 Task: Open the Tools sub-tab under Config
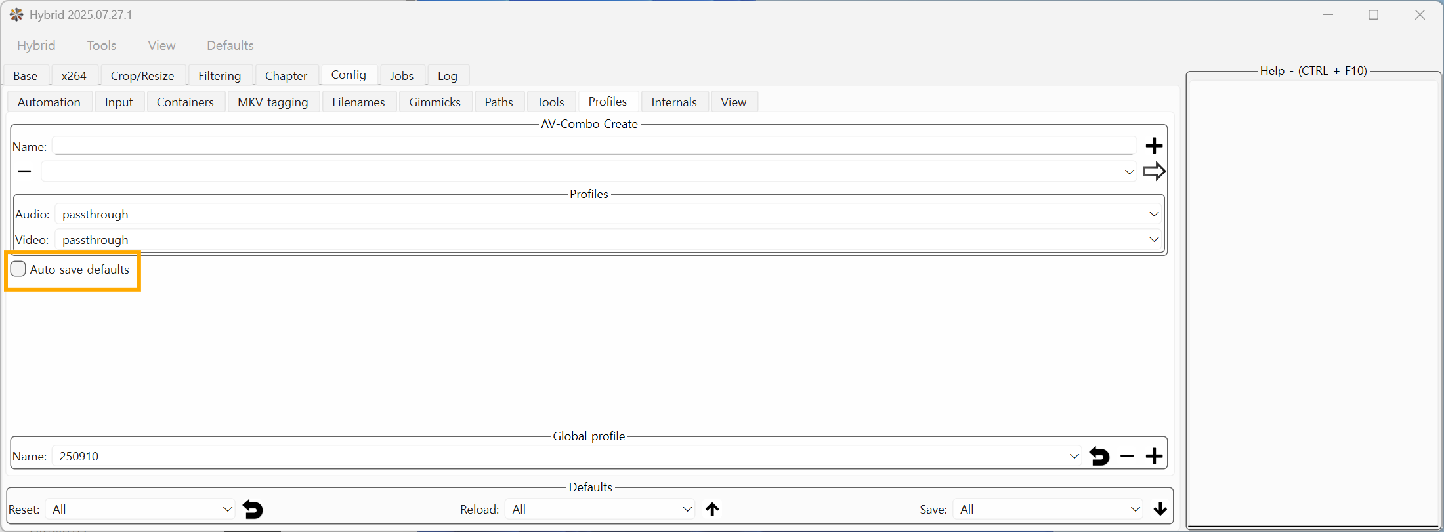pyautogui.click(x=551, y=102)
